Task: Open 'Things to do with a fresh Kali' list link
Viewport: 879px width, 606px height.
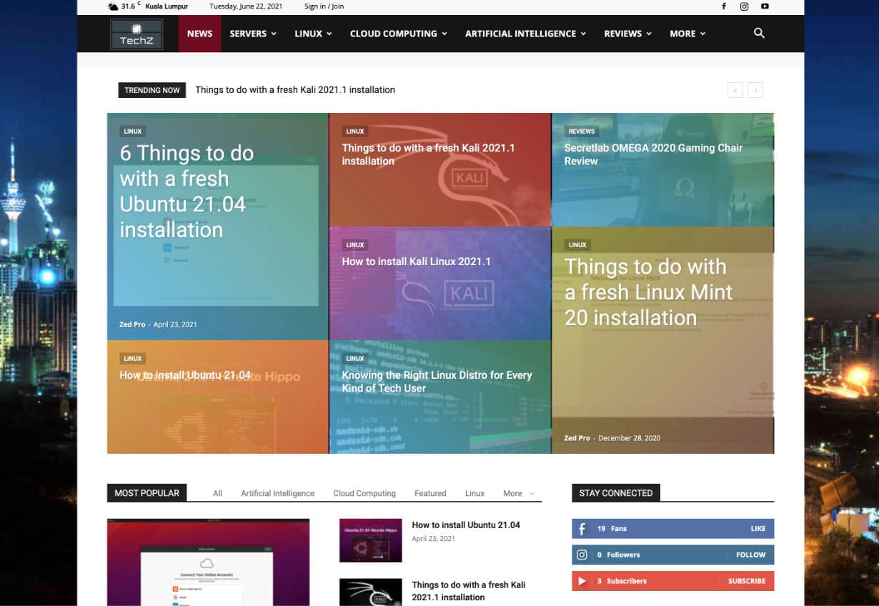Action: tap(468, 591)
